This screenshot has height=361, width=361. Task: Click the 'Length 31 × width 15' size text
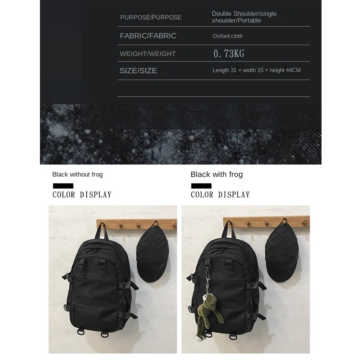coord(238,70)
